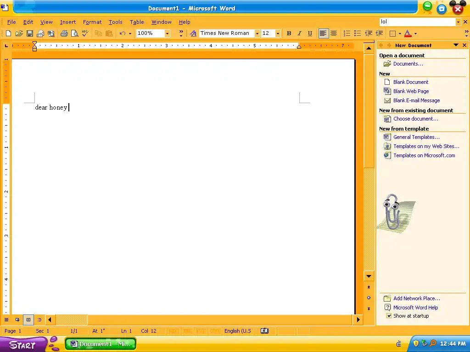The height and width of the screenshot is (352, 470).
Task: Click Blank E-mail Message link
Action: (x=416, y=100)
